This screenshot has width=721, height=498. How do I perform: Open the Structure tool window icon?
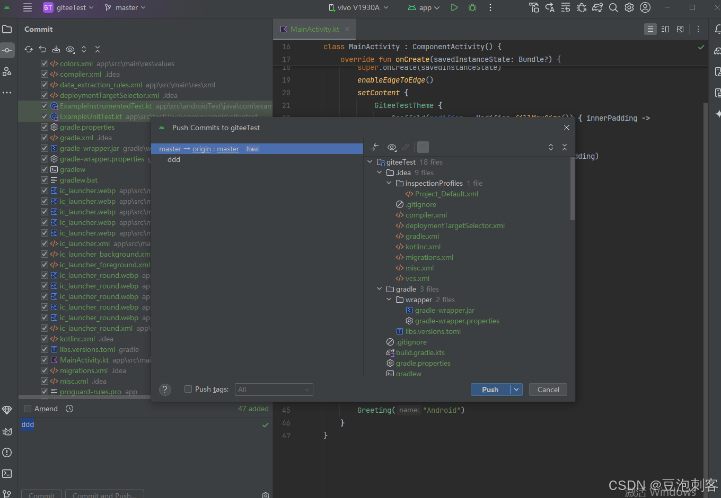[7, 71]
